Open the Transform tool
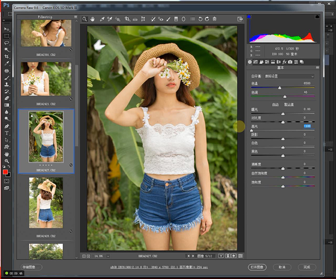The height and width of the screenshot is (279, 336). pos(143,19)
